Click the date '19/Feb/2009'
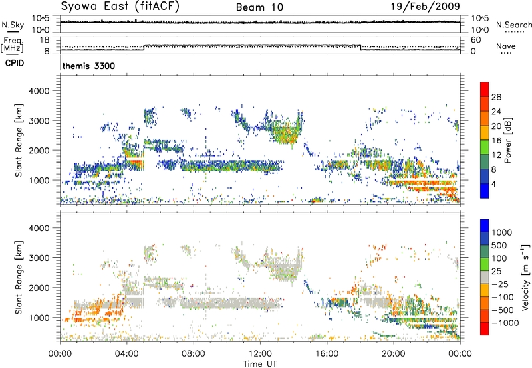 pyautogui.click(x=426, y=7)
